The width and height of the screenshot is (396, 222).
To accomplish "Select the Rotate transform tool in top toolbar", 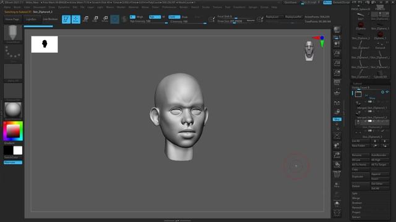I will 105,19.
